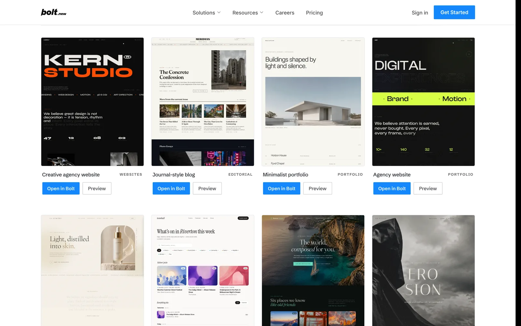
Task: Click the EDITORIAL category tag
Action: coord(240,174)
